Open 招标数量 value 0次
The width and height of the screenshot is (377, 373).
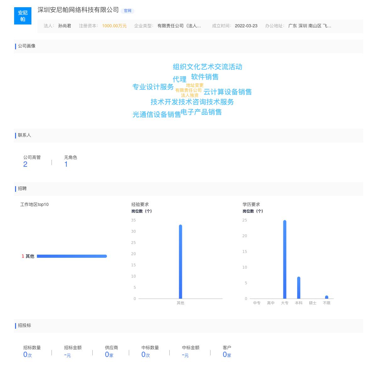tap(28, 355)
